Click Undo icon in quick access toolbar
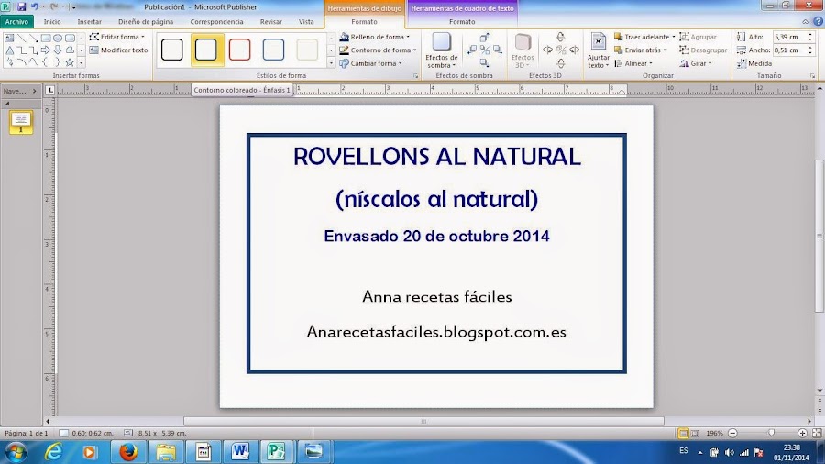 pyautogui.click(x=35, y=6)
